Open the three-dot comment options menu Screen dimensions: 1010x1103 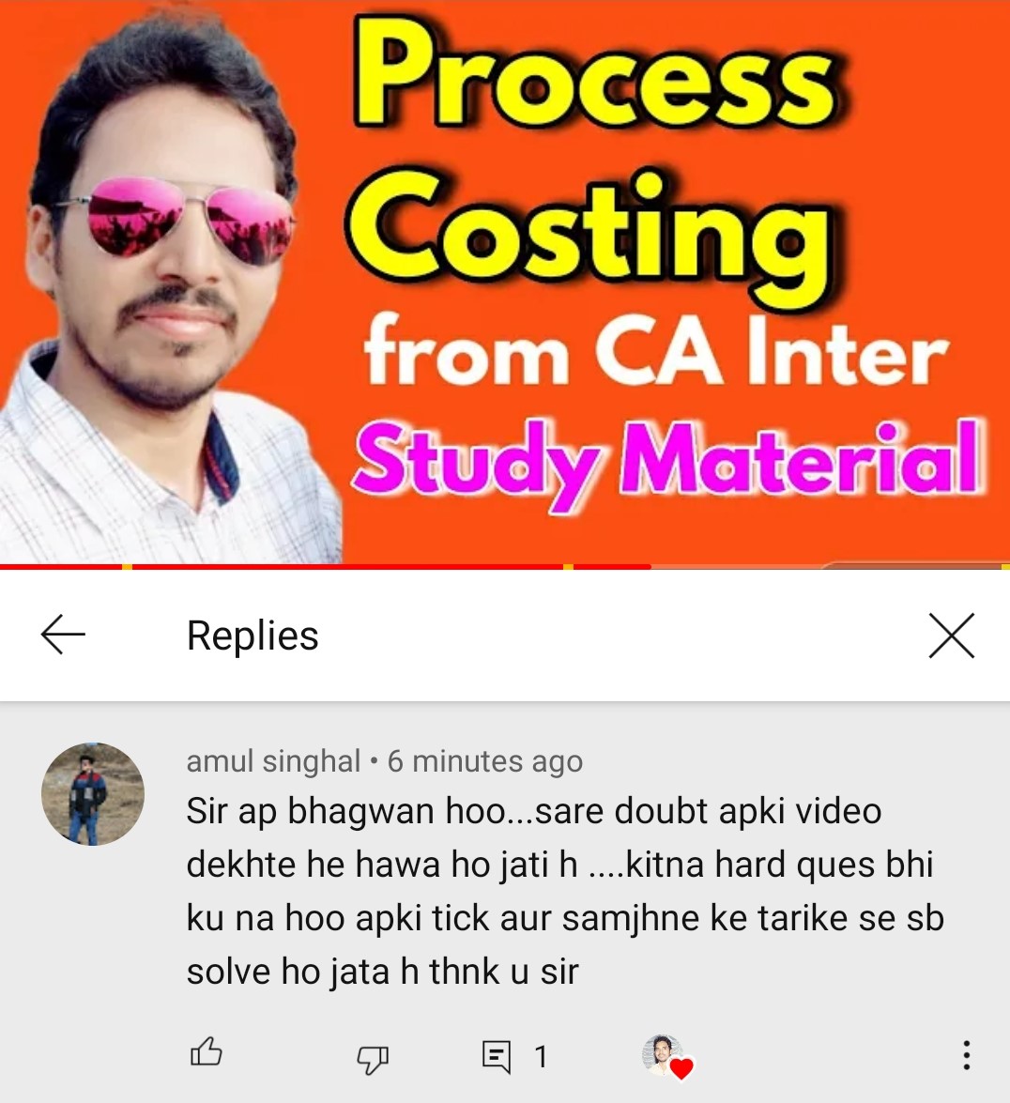point(967,1055)
